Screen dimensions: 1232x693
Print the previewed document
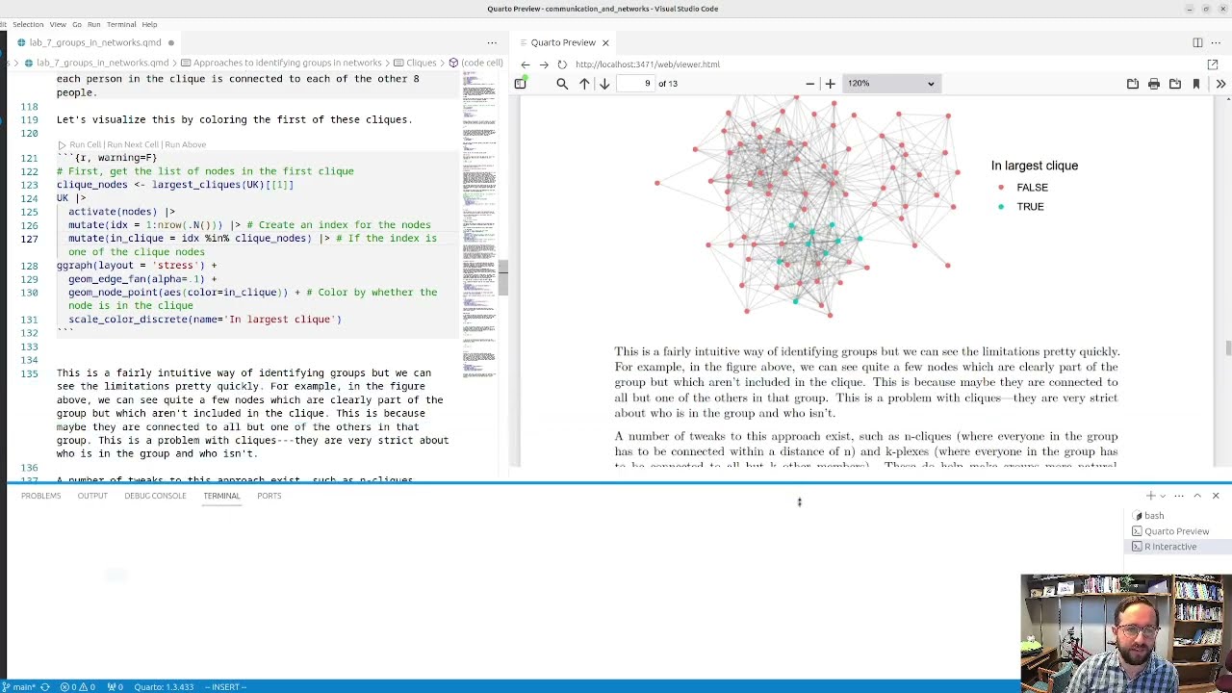[1154, 84]
